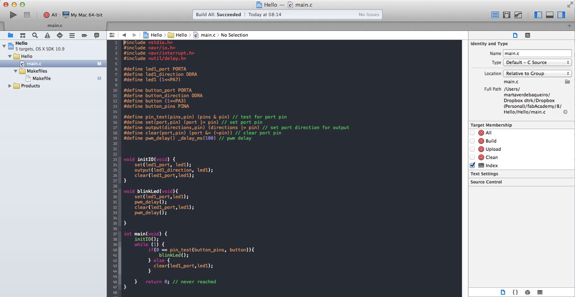Open No Selection symbol menu
This screenshot has height=297, width=575.
click(x=235, y=35)
